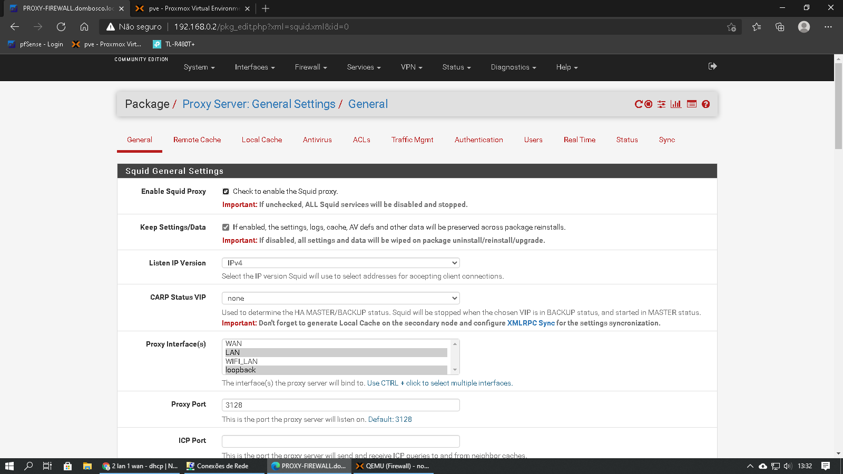Reload the page with browser refresh button
843x474 pixels.
tap(61, 27)
